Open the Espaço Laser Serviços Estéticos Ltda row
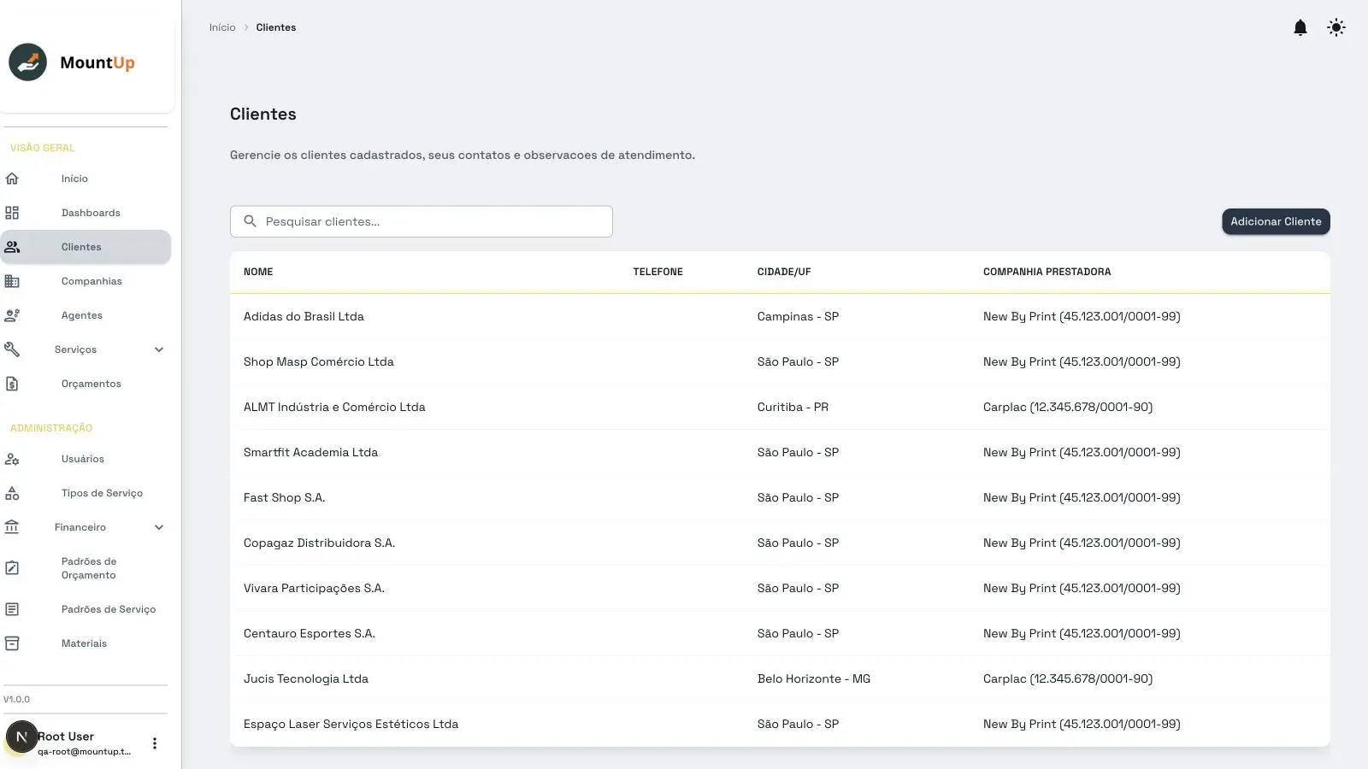 pos(780,724)
